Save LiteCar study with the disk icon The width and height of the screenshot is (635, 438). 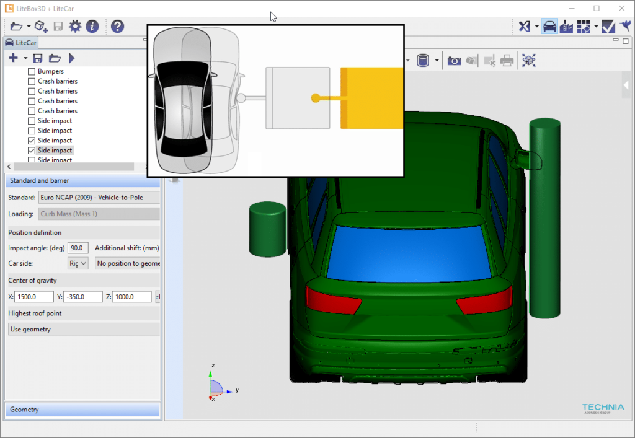click(x=38, y=58)
